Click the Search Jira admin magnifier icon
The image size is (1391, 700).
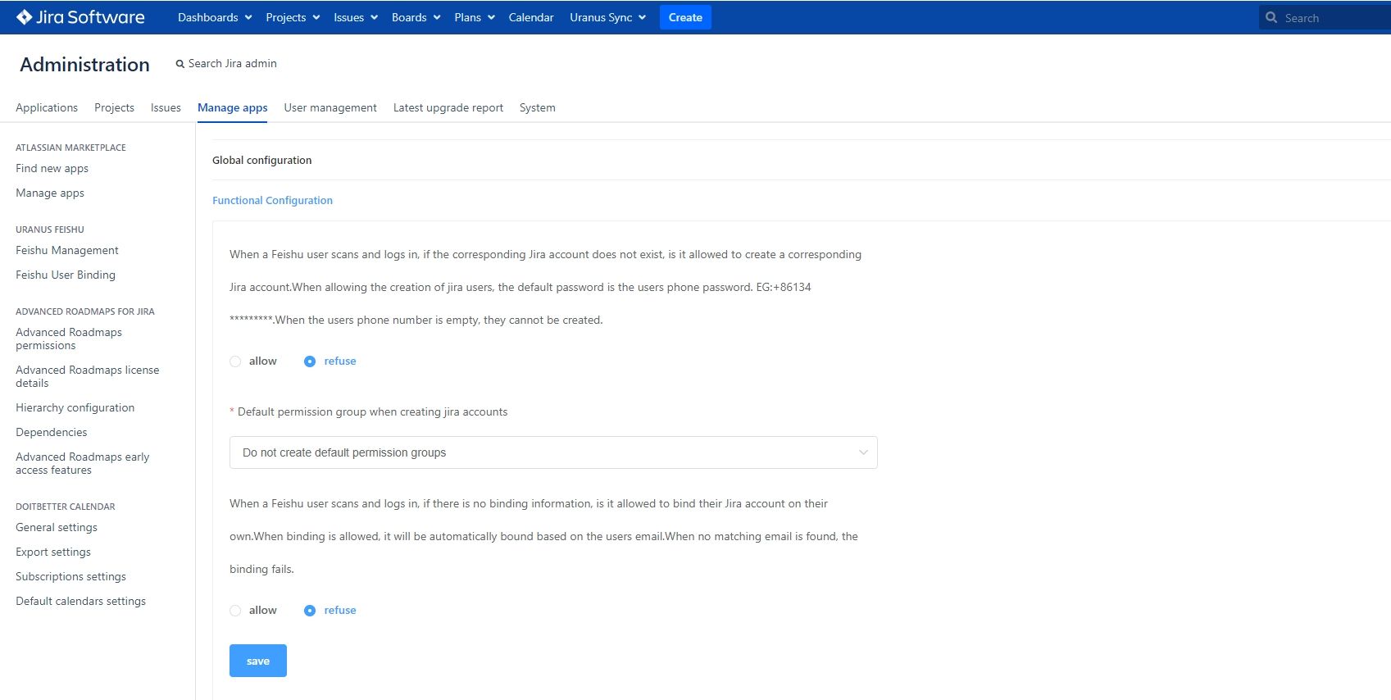180,64
